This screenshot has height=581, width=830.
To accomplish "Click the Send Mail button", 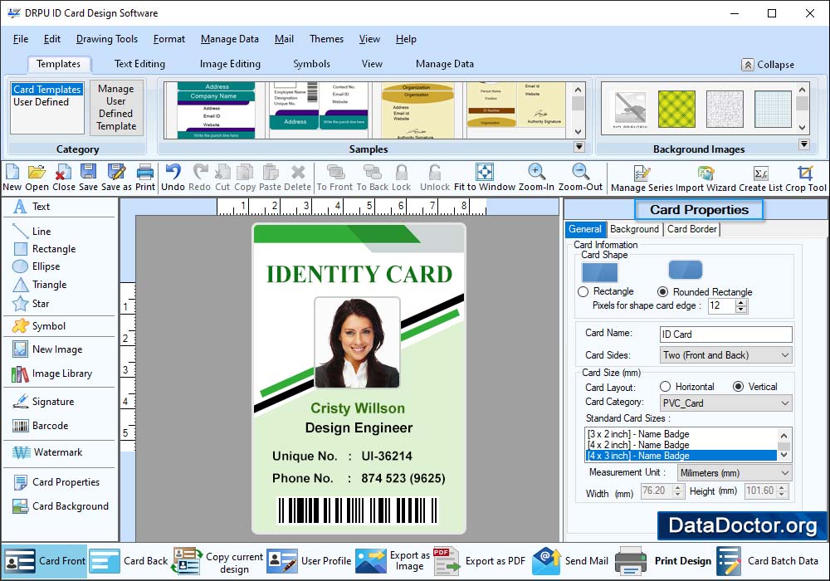I will [x=571, y=561].
